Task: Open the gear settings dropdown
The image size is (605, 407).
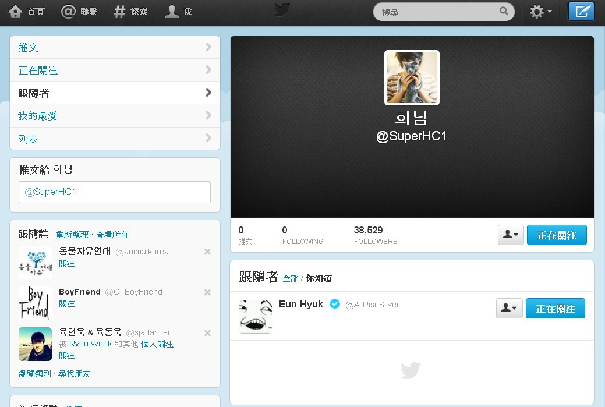Action: [x=540, y=12]
